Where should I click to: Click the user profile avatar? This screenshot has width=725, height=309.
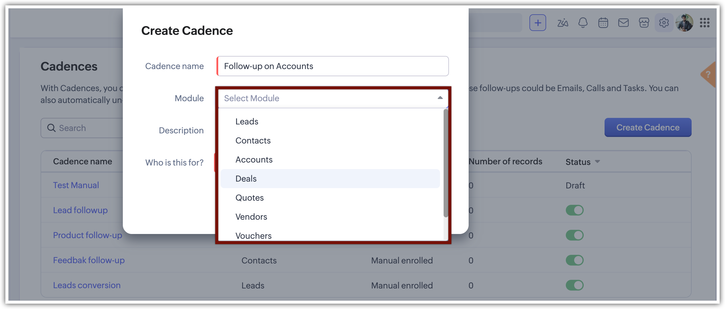click(684, 23)
